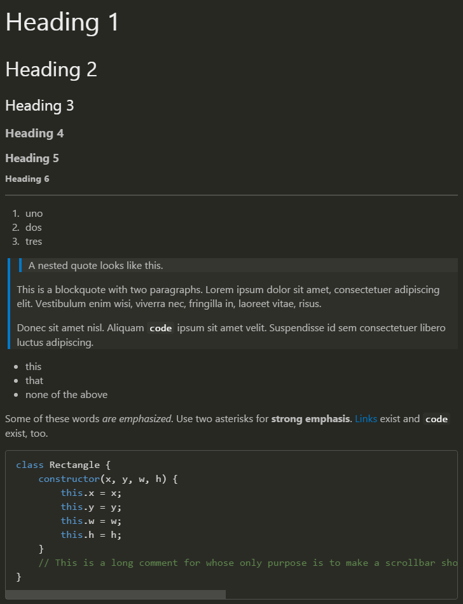Click the italic "are emphasized" text
This screenshot has width=463, height=604.
point(137,419)
